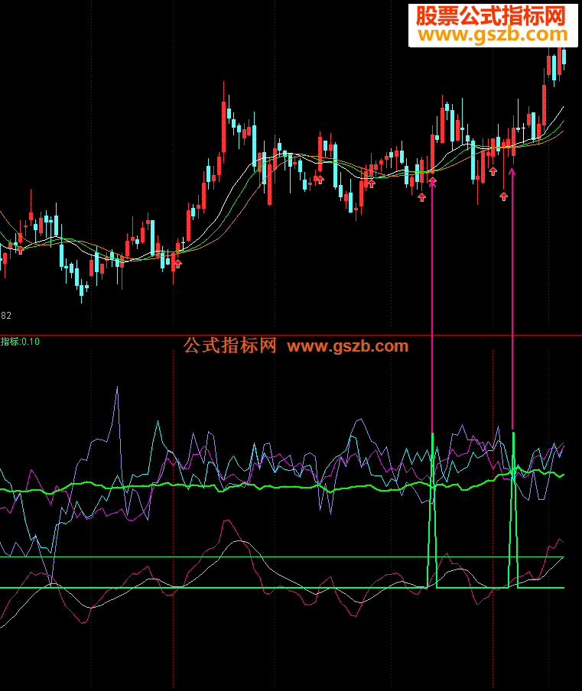Select the 指标:0.10 indicator label
Image resolution: width=582 pixels, height=691 pixels.
pyautogui.click(x=20, y=342)
